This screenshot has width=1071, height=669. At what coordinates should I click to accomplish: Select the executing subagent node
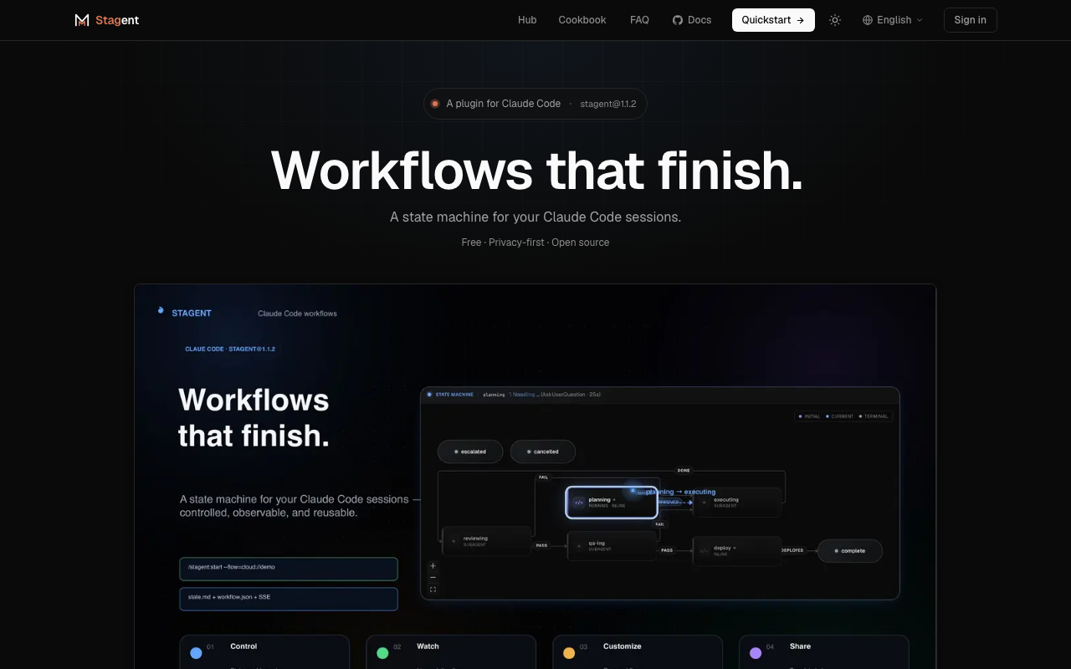click(x=737, y=503)
